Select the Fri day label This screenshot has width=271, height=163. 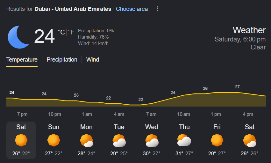tap(217, 127)
